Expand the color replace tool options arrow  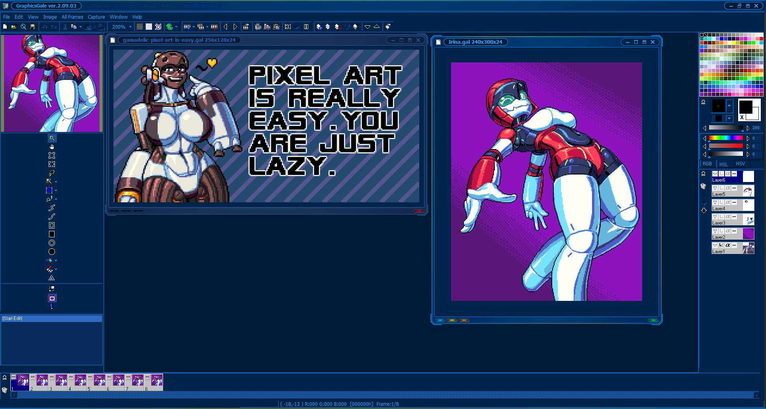[56, 269]
